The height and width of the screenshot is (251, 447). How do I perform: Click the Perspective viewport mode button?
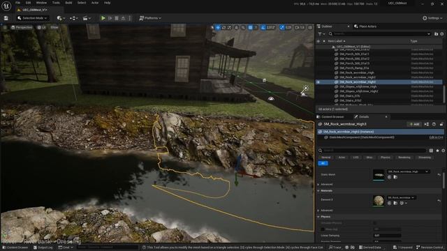pyautogui.click(x=22, y=27)
